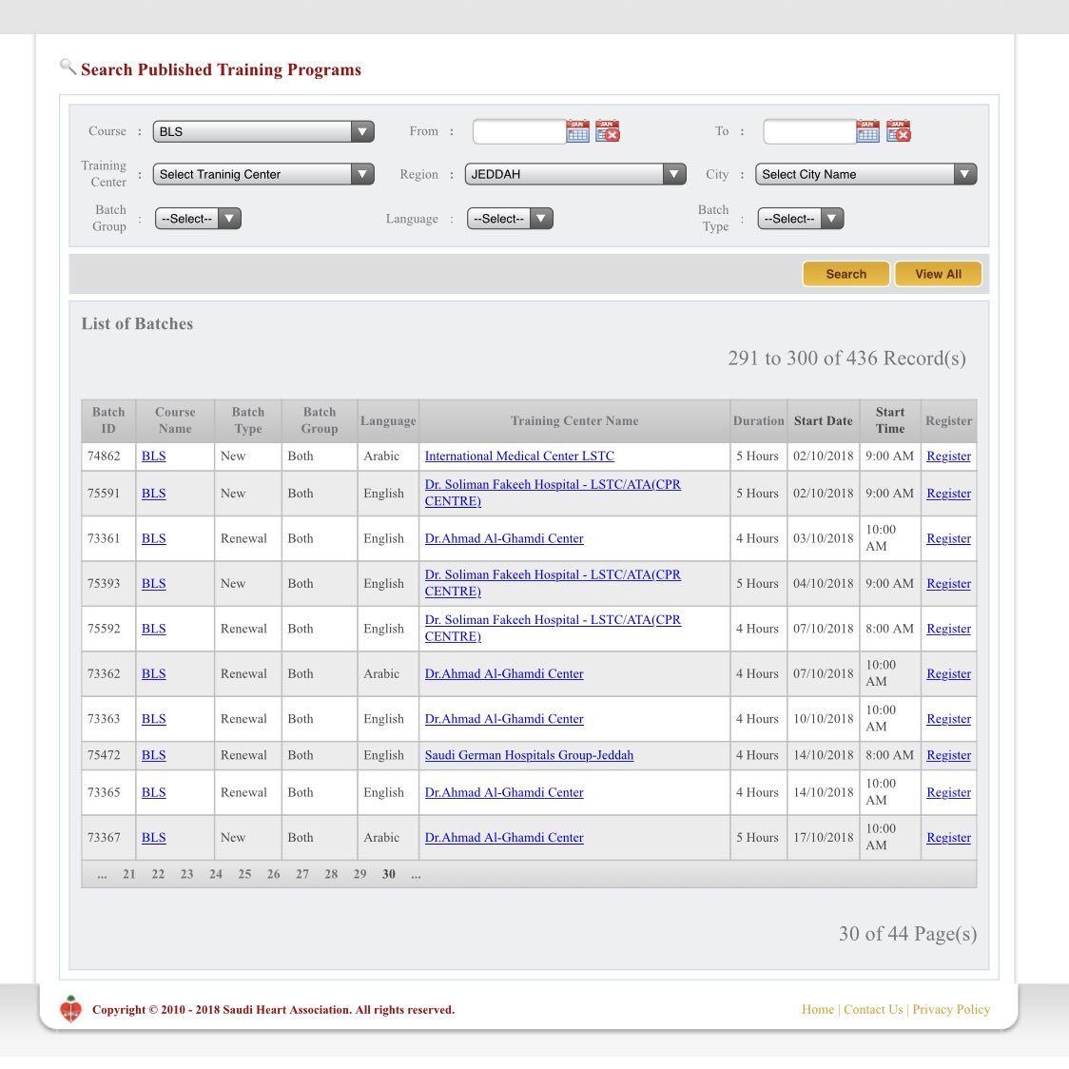Open Dr.Ahmad Al-Ghamdi Center link for batch 73367
1069x1069 pixels.
pos(504,838)
